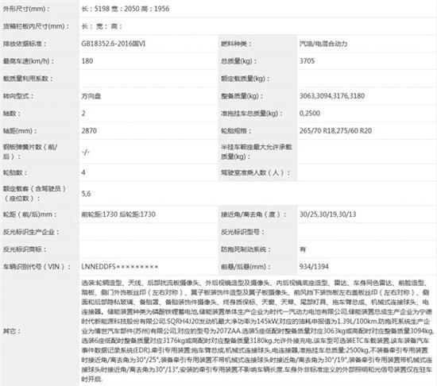Click the track width value 前轮距:1730
This screenshot has height=386, width=437.
(x=99, y=214)
